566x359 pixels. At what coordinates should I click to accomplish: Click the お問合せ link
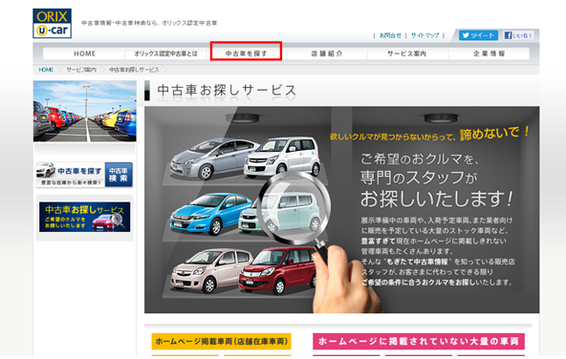390,35
